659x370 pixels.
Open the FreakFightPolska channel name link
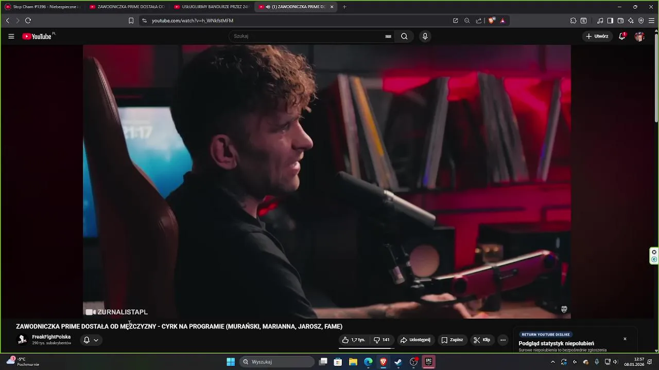click(x=51, y=337)
